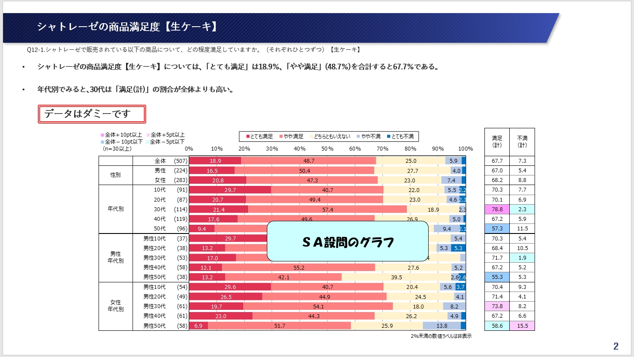Click the 48.7 bar segment
Screen dimensions: 634x357
click(309, 161)
